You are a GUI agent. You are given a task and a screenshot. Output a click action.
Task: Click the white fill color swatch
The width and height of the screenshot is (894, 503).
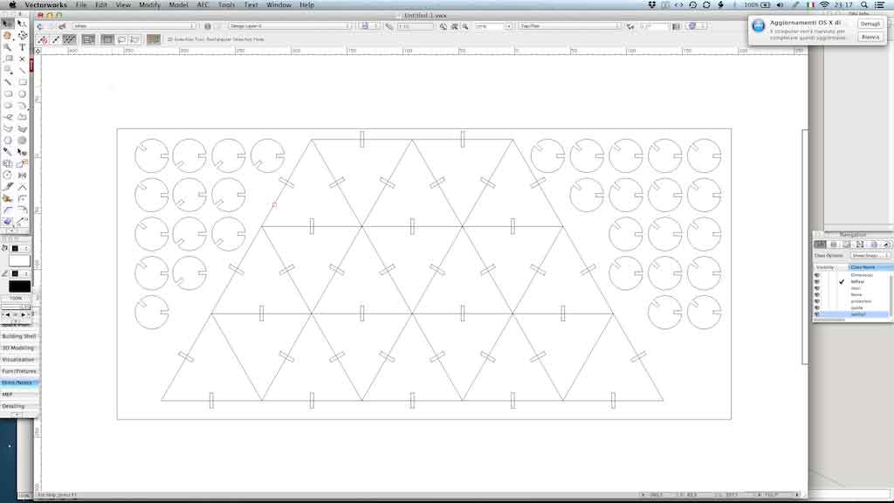coord(19,261)
